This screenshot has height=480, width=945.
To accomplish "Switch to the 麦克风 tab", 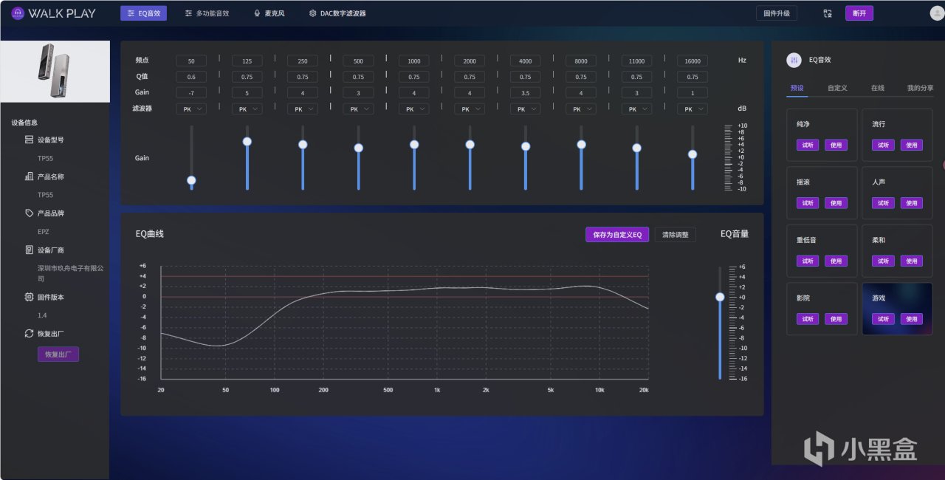I will coord(269,13).
